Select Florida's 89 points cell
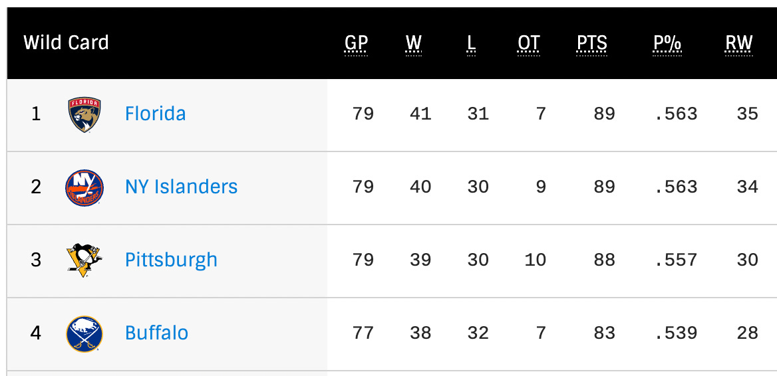 click(x=605, y=114)
